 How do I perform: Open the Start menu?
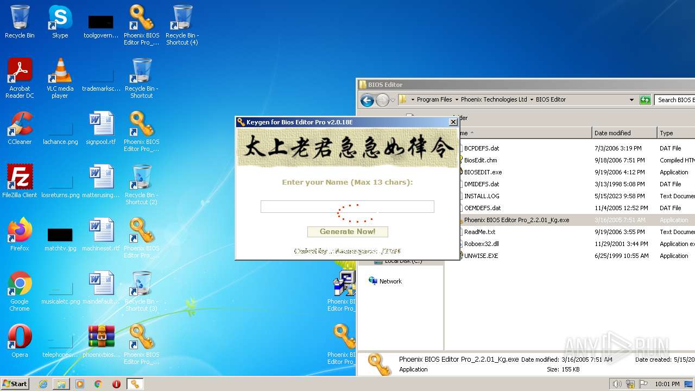click(x=15, y=384)
